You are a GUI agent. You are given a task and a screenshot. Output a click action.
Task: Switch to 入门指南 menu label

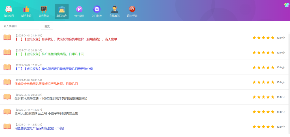tap(97, 16)
